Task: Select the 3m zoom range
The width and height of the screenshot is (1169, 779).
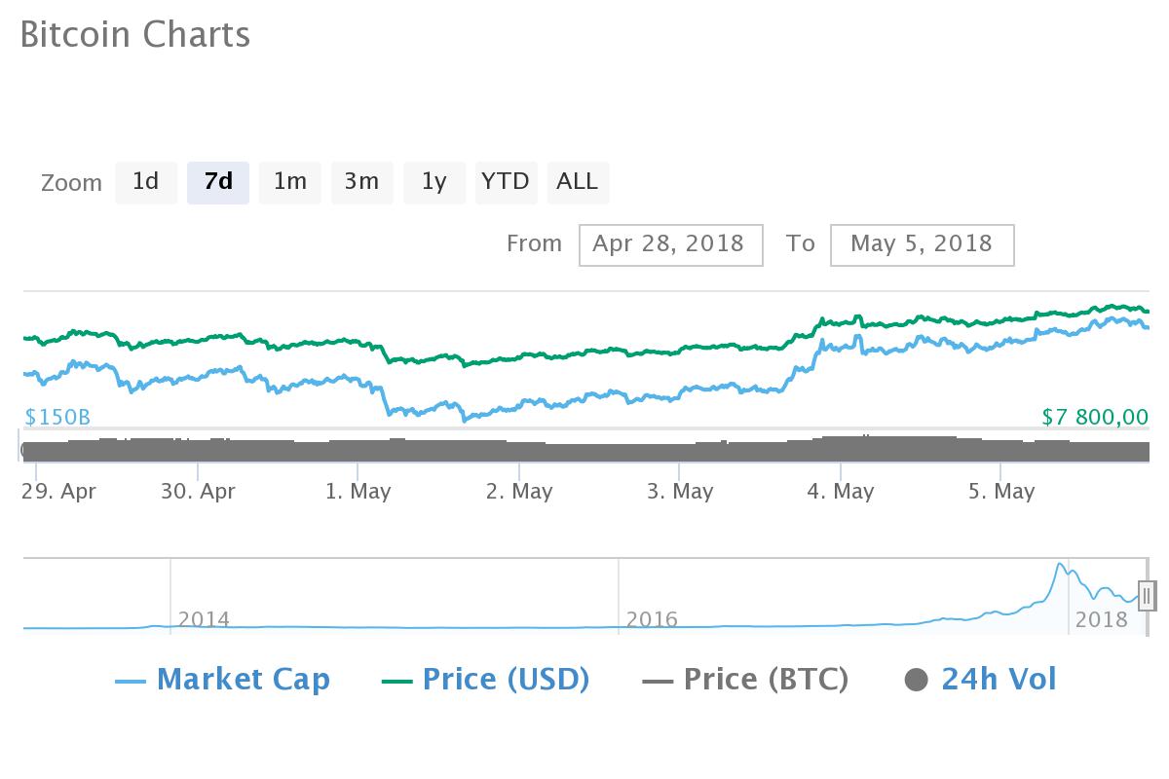Action: pyautogui.click(x=361, y=182)
